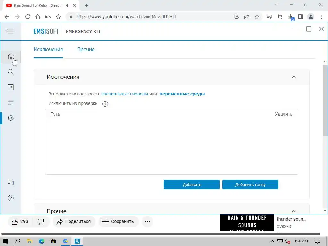328x246 pixels.
Task: Open the специальные символы link
Action: tap(125, 94)
